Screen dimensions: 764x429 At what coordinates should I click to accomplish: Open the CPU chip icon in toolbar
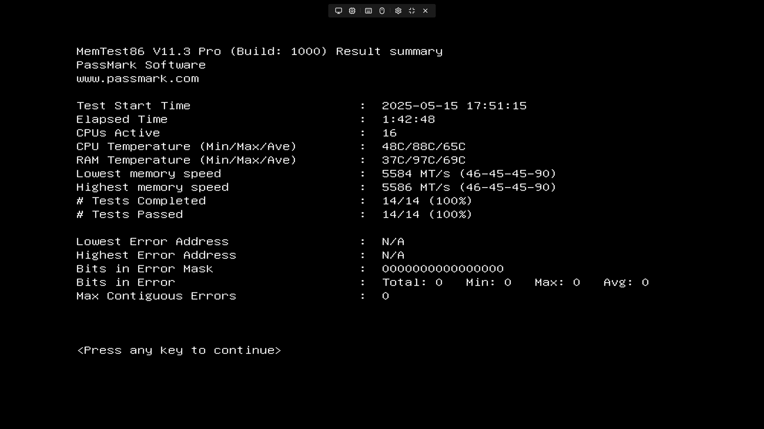pyautogui.click(x=352, y=11)
